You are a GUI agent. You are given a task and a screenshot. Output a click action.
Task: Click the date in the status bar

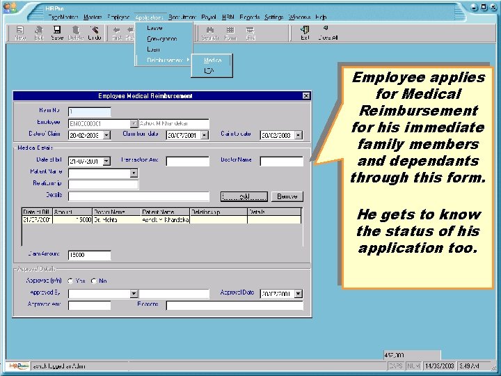coord(439,366)
